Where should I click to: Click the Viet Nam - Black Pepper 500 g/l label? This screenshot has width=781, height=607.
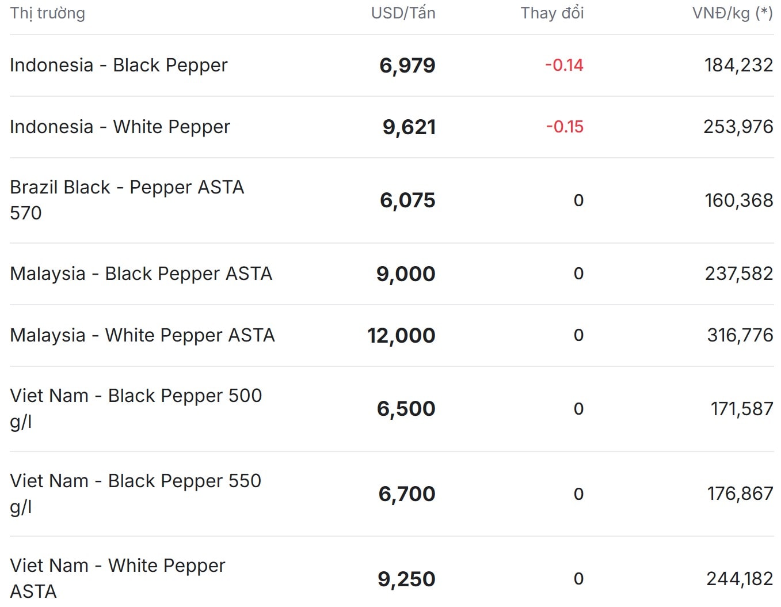(136, 408)
